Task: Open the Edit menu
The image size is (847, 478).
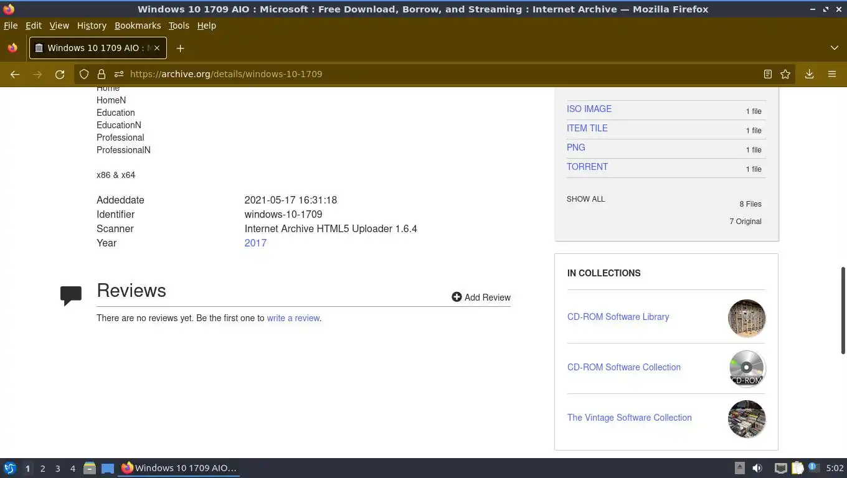Action: (34, 26)
